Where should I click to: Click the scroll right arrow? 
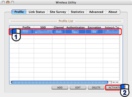[117, 82]
